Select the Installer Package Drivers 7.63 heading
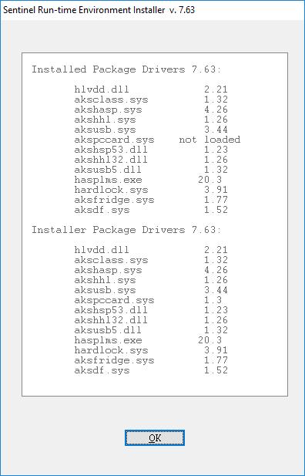 click(127, 230)
